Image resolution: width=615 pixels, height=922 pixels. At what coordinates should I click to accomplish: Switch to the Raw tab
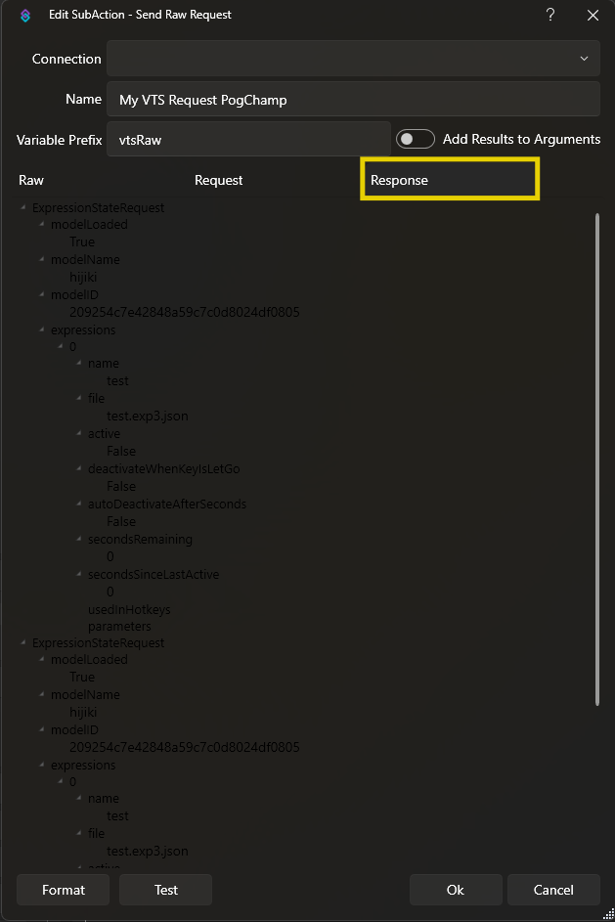(31, 180)
